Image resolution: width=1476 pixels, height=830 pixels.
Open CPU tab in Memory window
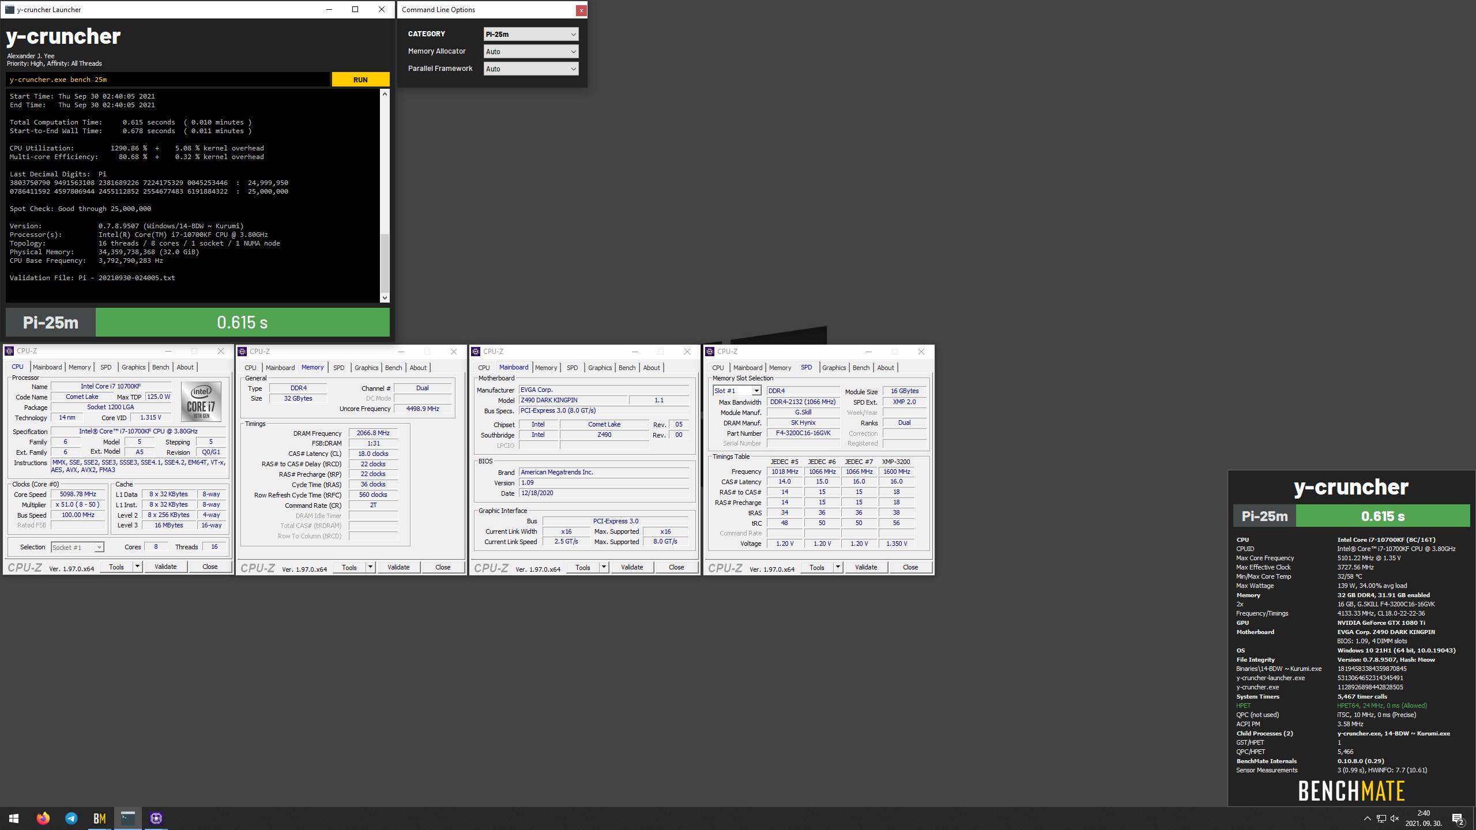point(250,368)
